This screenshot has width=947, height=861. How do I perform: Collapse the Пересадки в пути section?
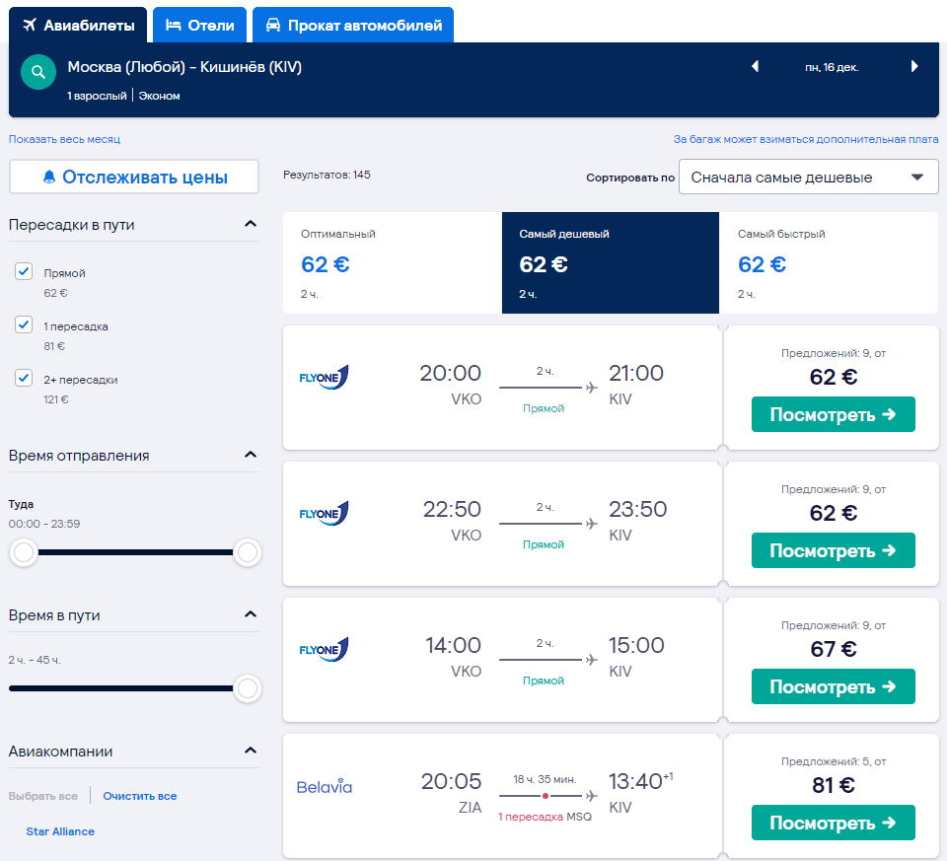251,224
